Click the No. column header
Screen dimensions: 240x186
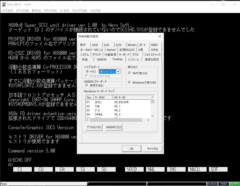click(x=90, y=98)
